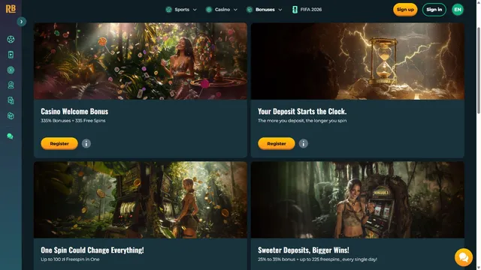
Task: Expand the Sports dropdown chevron
Action: pyautogui.click(x=195, y=10)
